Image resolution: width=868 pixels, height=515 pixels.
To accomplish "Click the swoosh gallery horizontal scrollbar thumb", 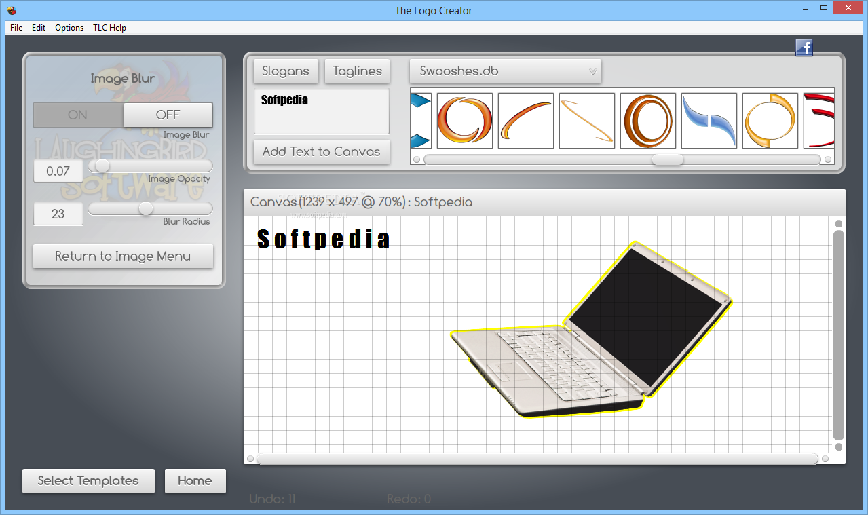I will pyautogui.click(x=668, y=159).
